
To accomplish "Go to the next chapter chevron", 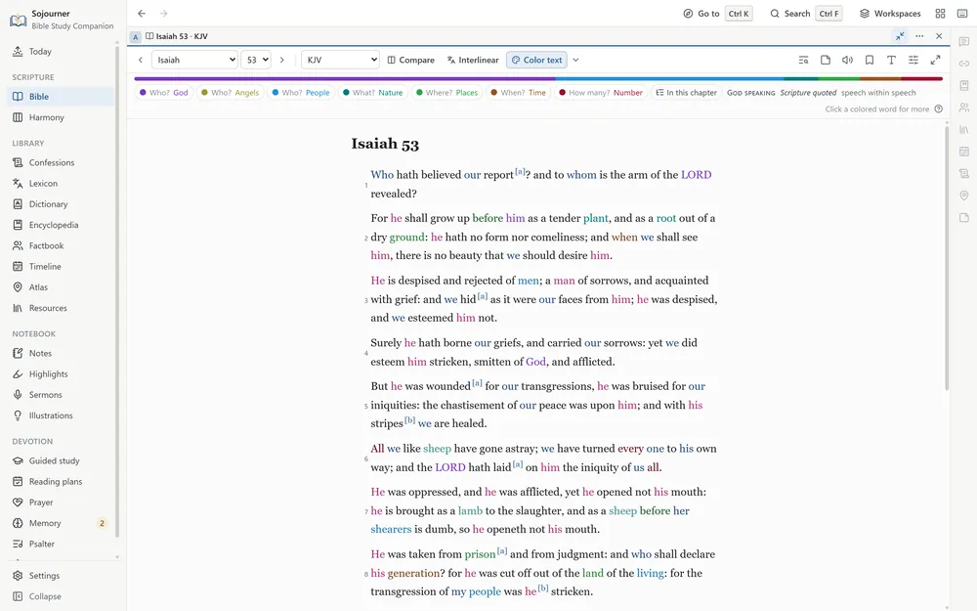I will pyautogui.click(x=281, y=60).
